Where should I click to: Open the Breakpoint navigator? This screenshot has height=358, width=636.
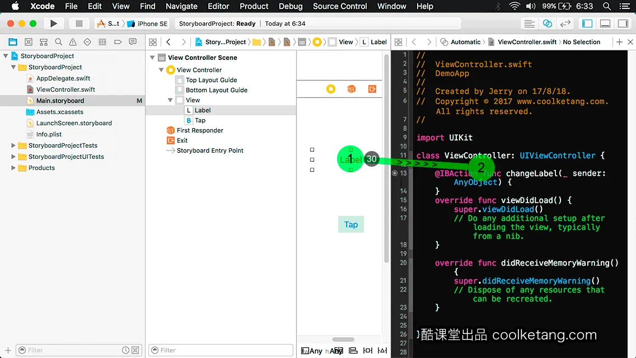click(x=118, y=42)
